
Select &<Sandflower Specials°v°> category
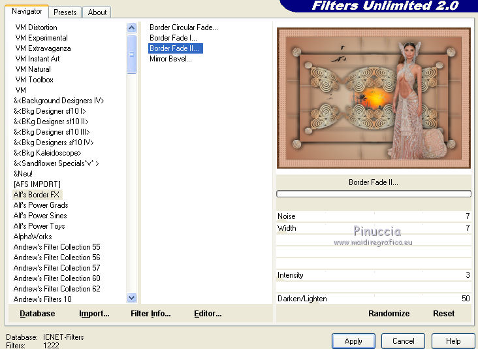pyautogui.click(x=56, y=163)
